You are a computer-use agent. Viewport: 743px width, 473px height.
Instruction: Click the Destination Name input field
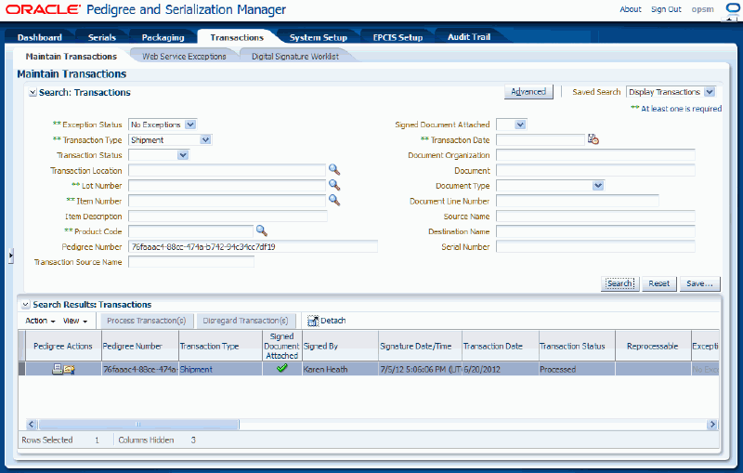point(595,231)
